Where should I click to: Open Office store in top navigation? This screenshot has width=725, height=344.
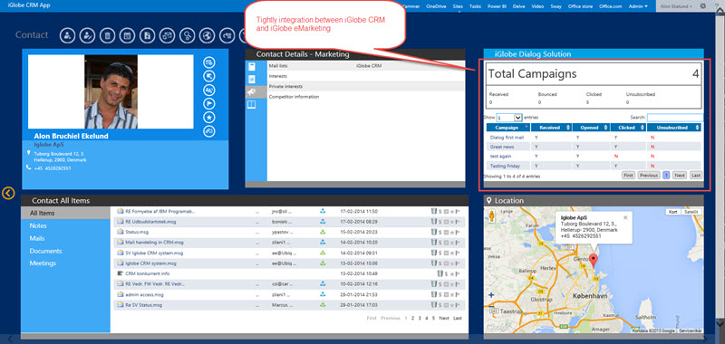[580, 6]
